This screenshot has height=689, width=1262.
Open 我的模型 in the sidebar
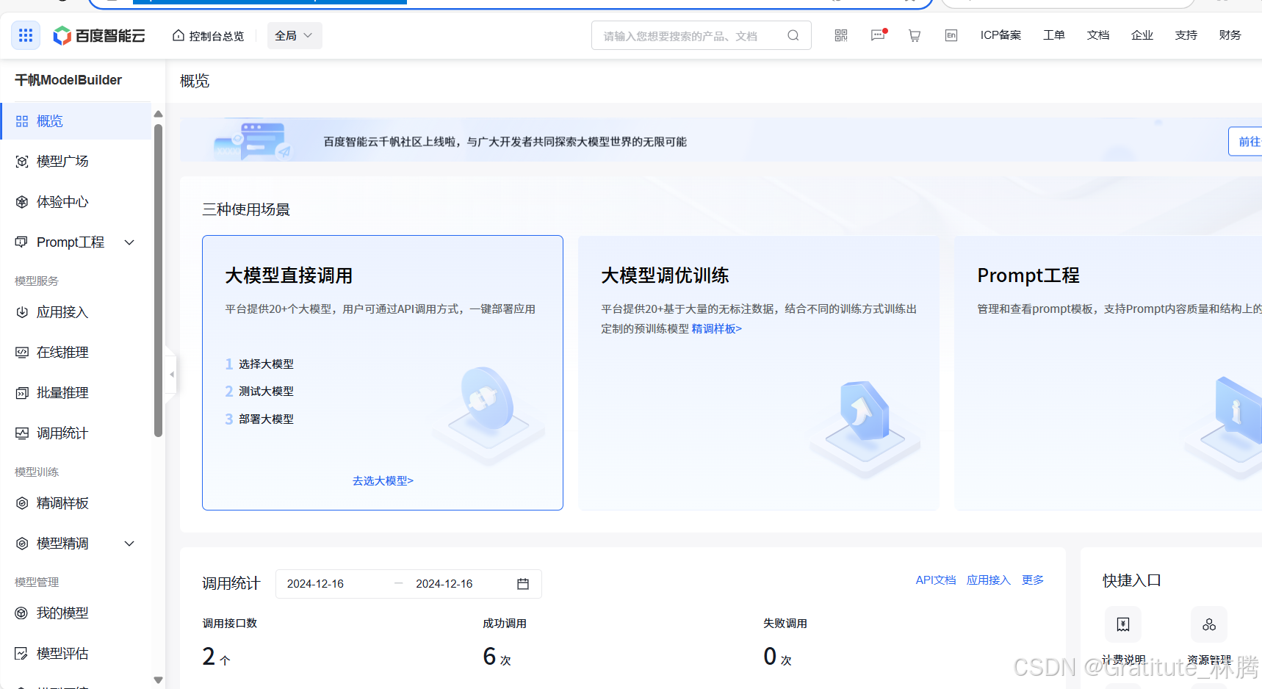tap(76, 613)
